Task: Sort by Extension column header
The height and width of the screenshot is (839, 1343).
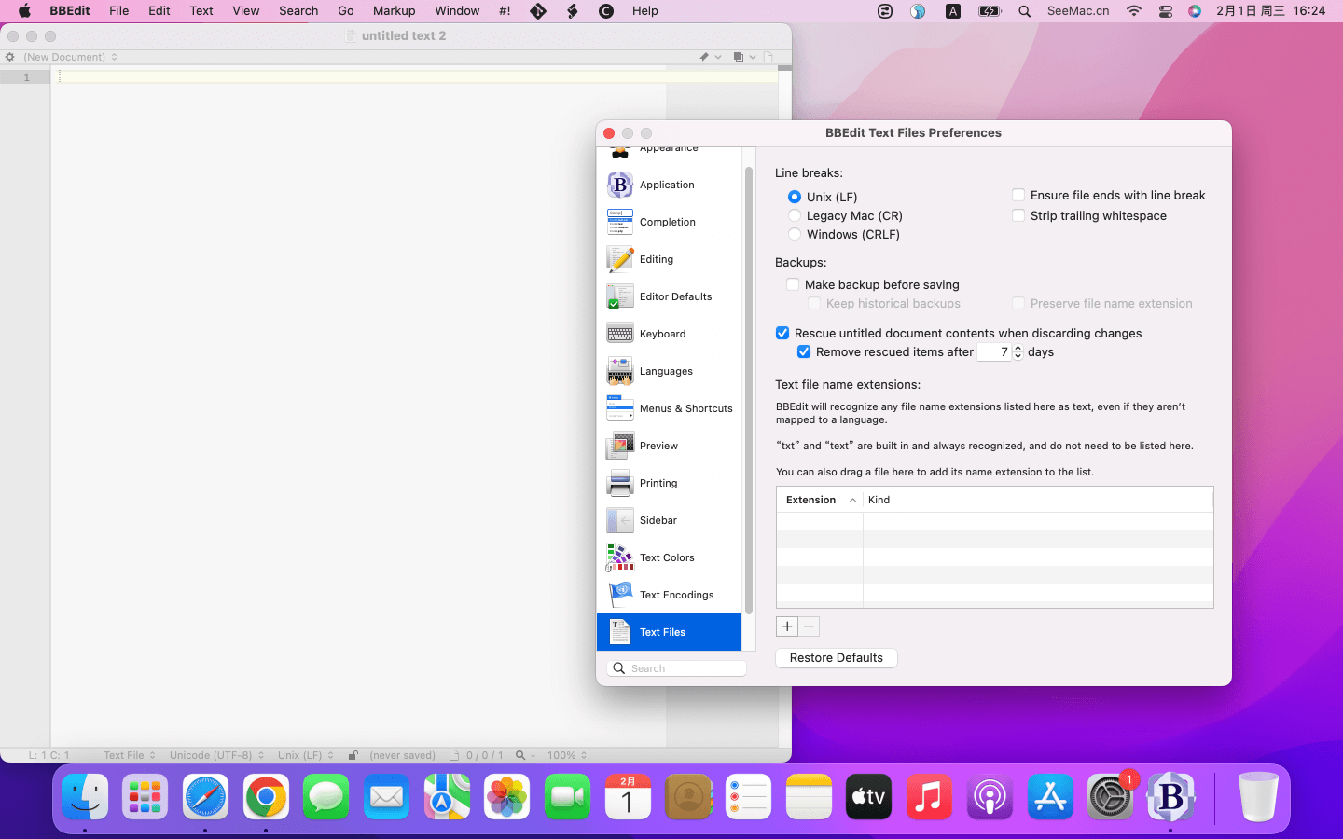Action: click(820, 500)
